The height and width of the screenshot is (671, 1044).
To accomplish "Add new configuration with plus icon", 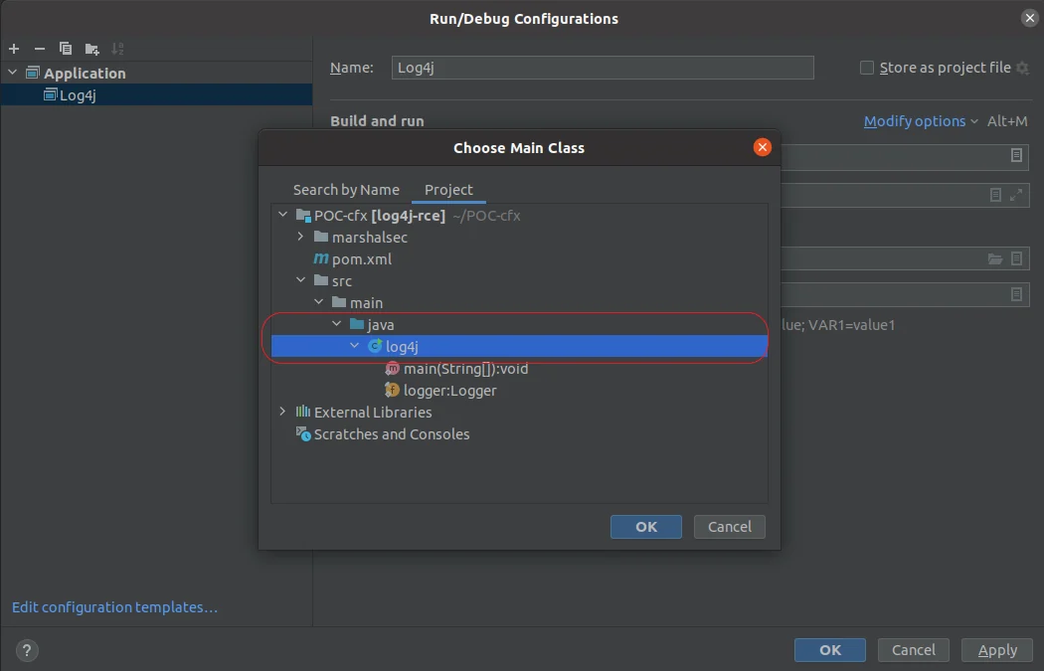I will coord(14,49).
